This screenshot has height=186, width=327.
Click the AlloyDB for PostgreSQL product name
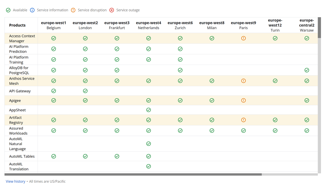pos(19,70)
